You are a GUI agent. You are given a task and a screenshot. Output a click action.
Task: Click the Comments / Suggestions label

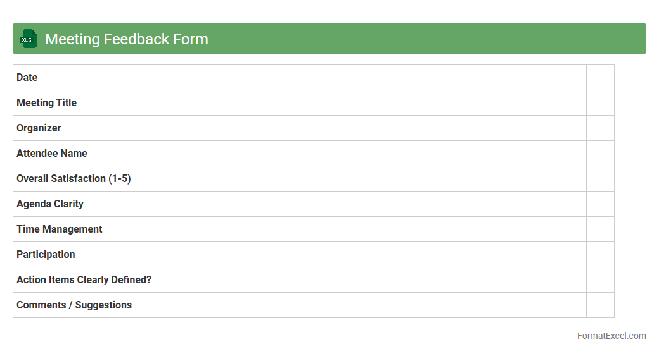74,305
